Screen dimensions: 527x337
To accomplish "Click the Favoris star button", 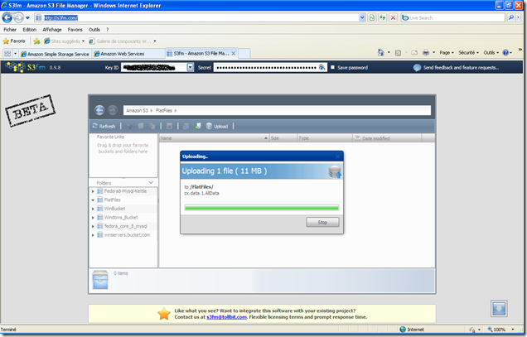I will pyautogui.click(x=14, y=41).
